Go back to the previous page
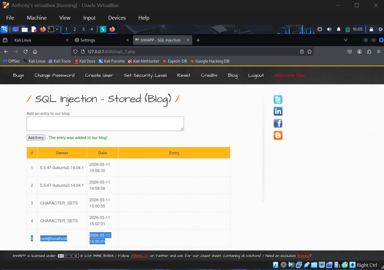This screenshot has width=384, height=270. click(x=6, y=52)
